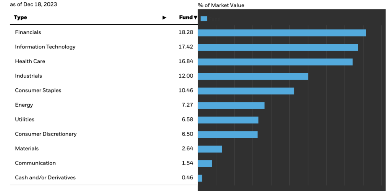The width and height of the screenshot is (391, 195).
Task: Select the Industrials bar in the chart
Action: pos(253,76)
